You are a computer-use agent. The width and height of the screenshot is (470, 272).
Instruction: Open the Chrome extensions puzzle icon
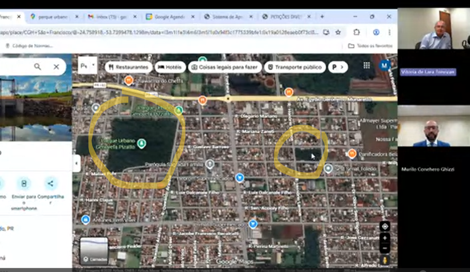point(356,32)
